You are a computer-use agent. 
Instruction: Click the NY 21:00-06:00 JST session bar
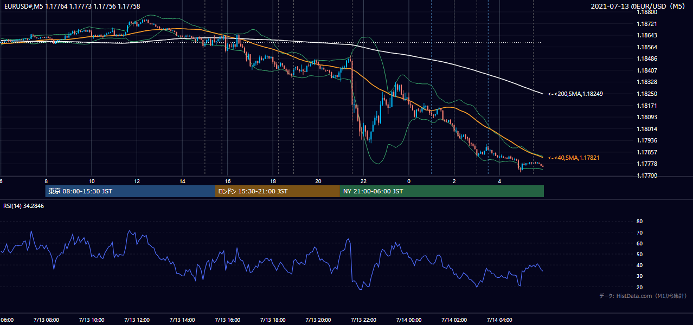coord(442,191)
